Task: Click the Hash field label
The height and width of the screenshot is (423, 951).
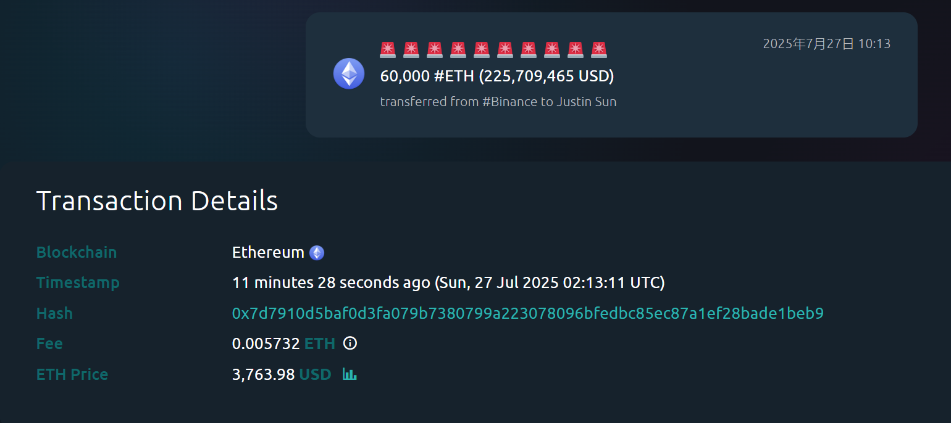Action: [x=54, y=313]
